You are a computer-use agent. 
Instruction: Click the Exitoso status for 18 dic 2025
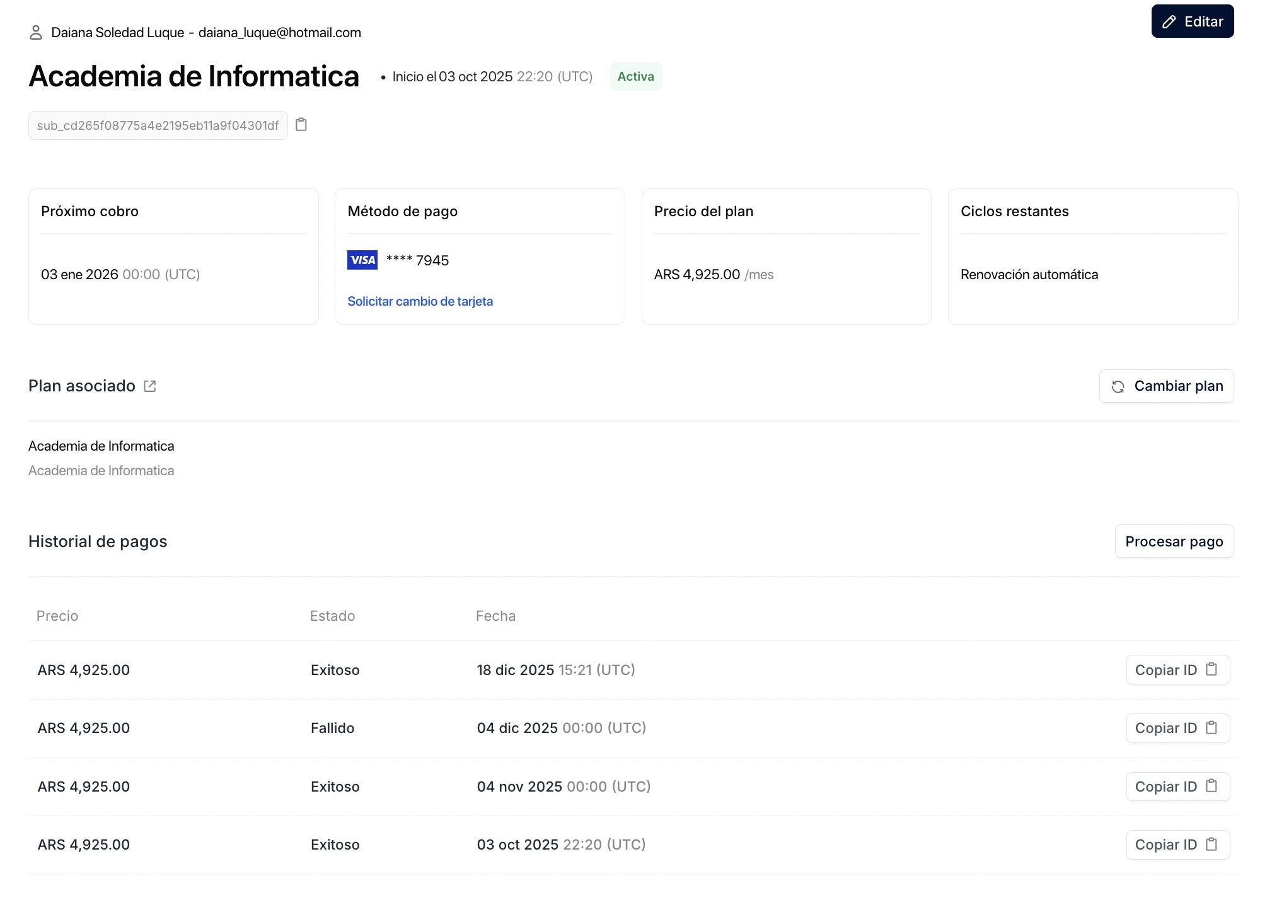[x=335, y=670]
